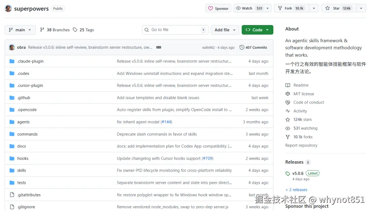Open the Activity link
The image size is (371, 211).
300,111
